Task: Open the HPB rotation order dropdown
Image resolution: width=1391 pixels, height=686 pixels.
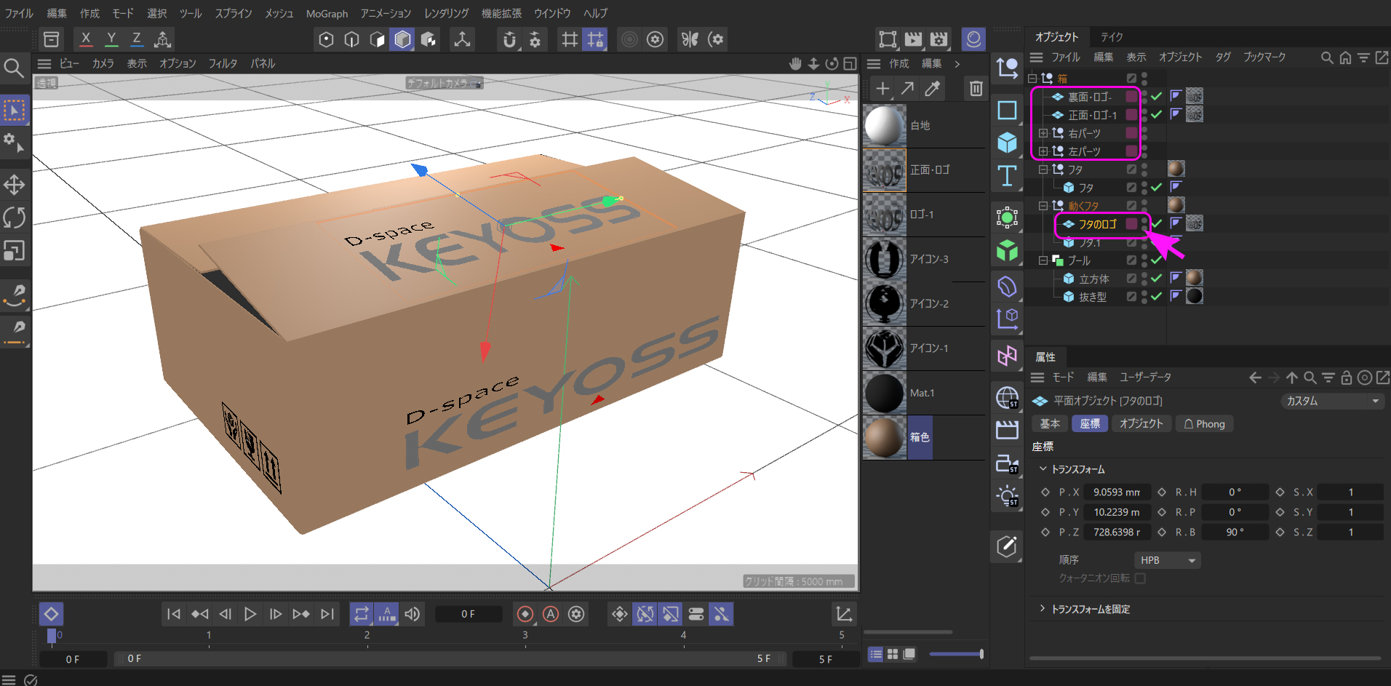Action: [1167, 560]
